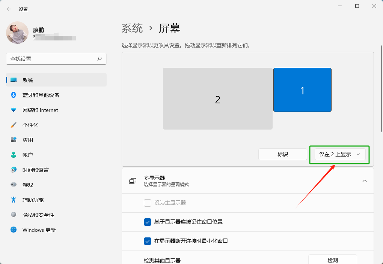Click the accounts person icon

(14, 155)
